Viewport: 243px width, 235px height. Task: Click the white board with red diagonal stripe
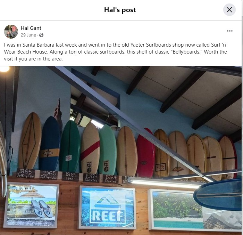90,148
